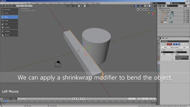The height and width of the screenshot is (107, 190).
Task: Select the Cursor tool
Action: coord(9,13)
